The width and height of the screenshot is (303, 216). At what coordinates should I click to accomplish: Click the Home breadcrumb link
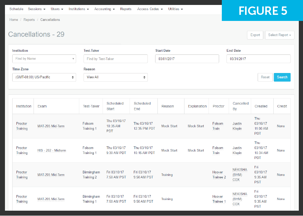pos(14,20)
